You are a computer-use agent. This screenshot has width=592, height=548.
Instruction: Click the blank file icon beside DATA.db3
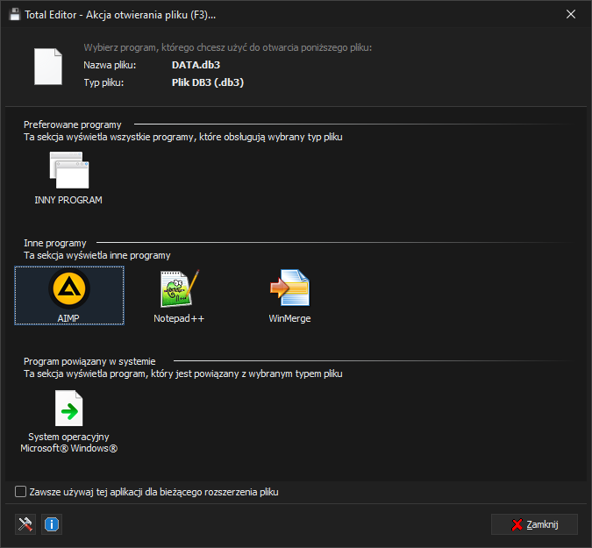click(x=48, y=67)
